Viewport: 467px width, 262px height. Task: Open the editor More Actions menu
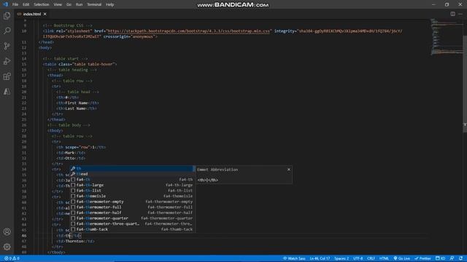(x=460, y=14)
